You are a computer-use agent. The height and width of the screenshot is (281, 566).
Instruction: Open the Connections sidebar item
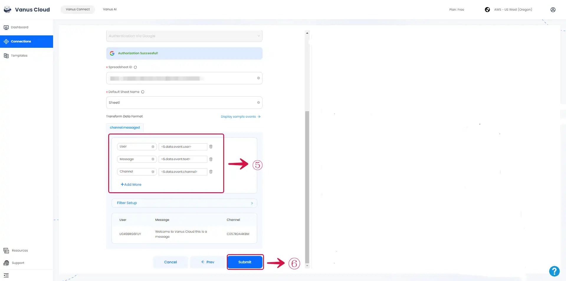coord(27,42)
